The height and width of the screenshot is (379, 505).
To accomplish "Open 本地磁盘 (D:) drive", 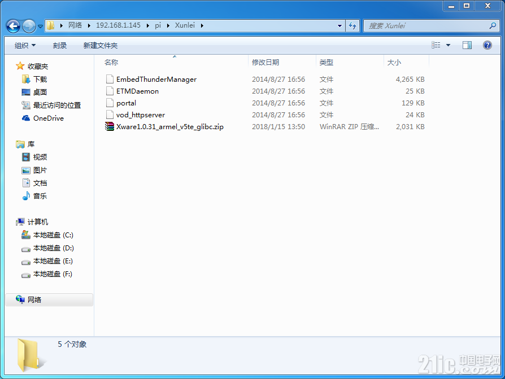I will click(x=54, y=248).
